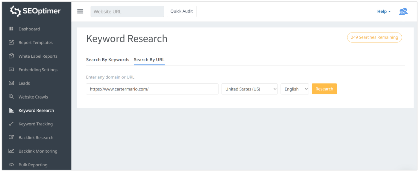This screenshot has height=172, width=419.
Task: Open White Label Reports via its icon
Action: click(11, 56)
